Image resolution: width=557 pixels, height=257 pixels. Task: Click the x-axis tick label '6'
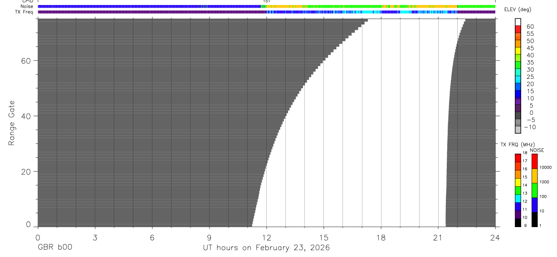tap(152, 238)
